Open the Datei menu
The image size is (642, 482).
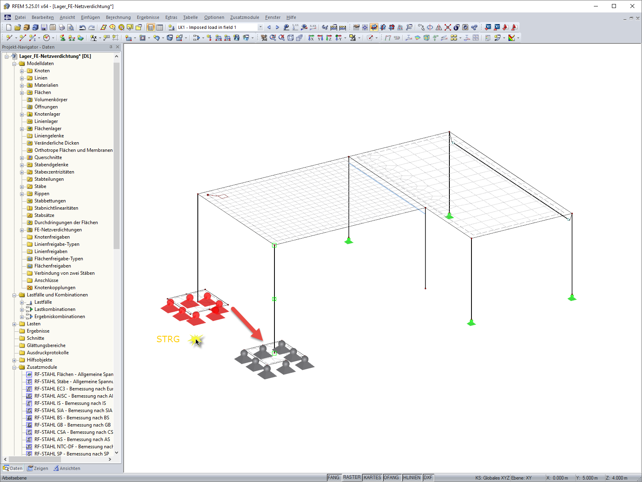(x=20, y=17)
